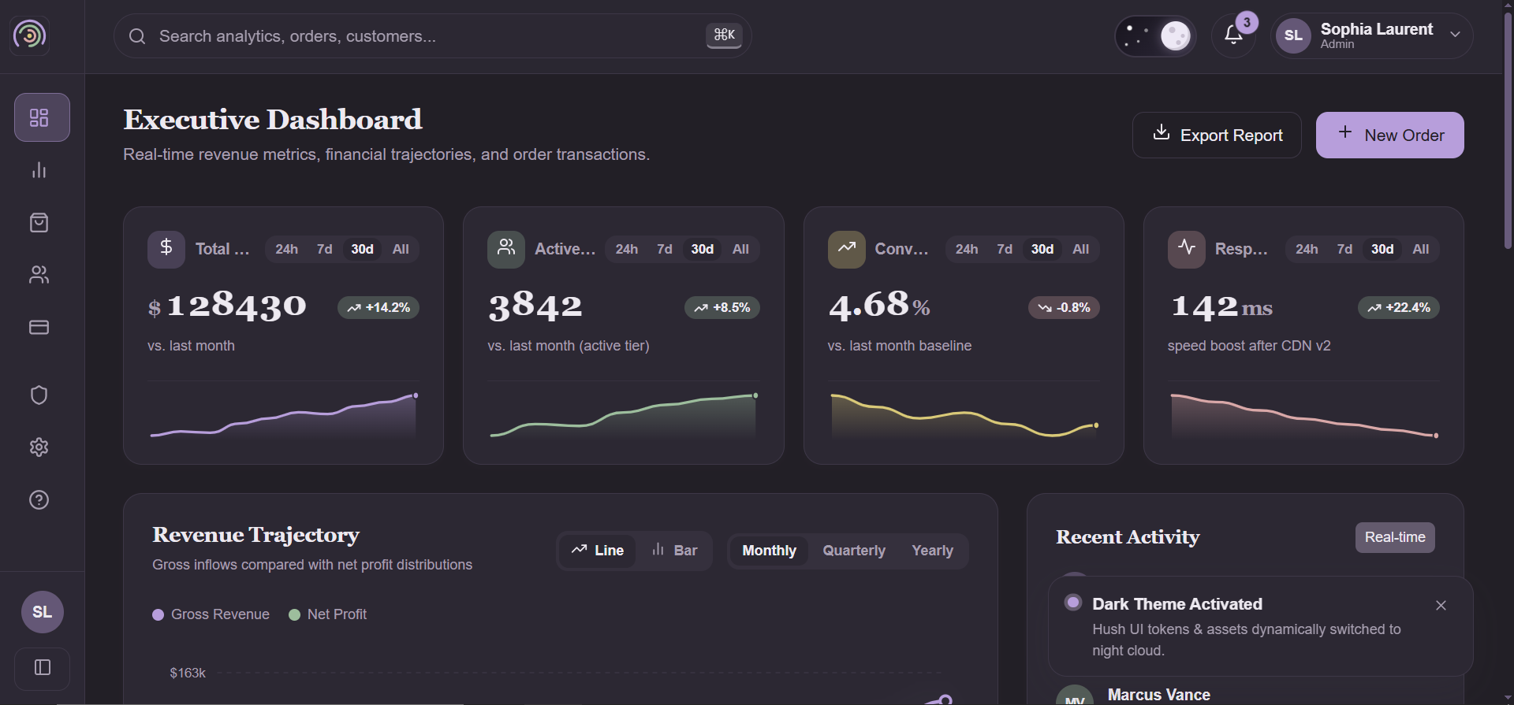Open the dashboard grid icon in sidebar
The image size is (1514, 705).
click(42, 117)
